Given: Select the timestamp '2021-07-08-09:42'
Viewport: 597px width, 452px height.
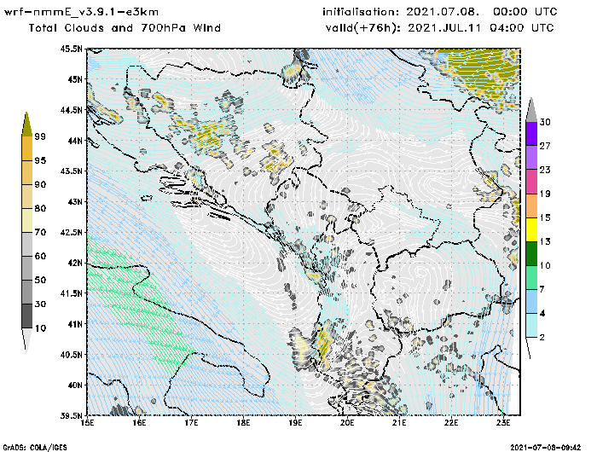Looking at the screenshot, I should click(546, 447).
